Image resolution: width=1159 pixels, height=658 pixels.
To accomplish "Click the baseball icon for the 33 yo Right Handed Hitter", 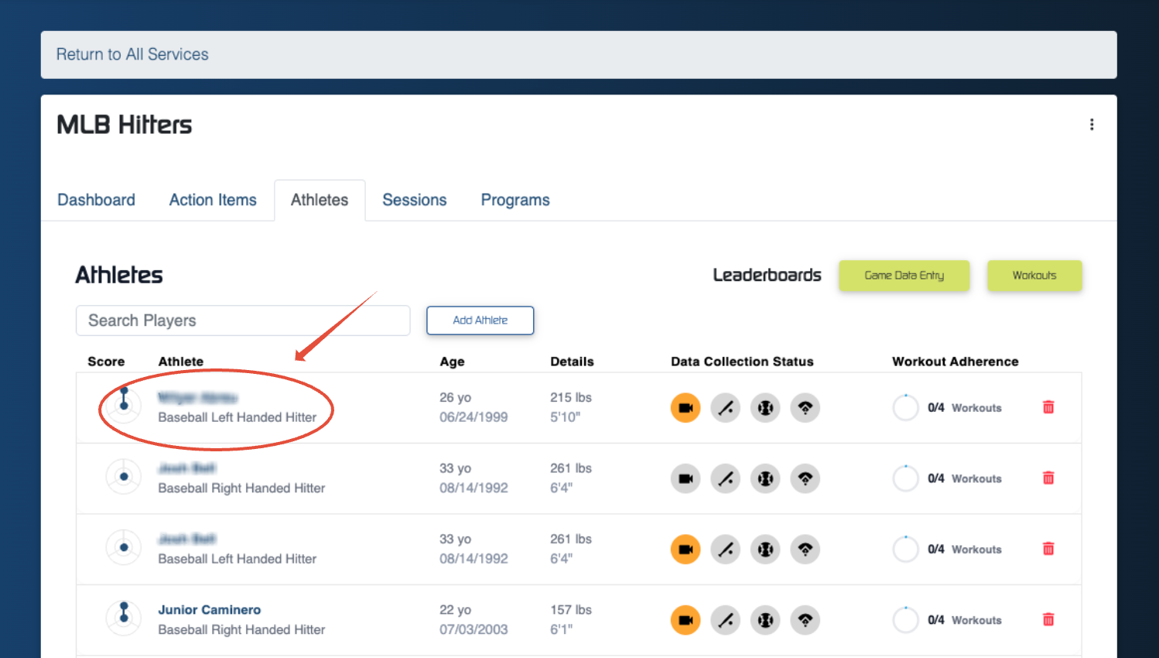I will [765, 478].
